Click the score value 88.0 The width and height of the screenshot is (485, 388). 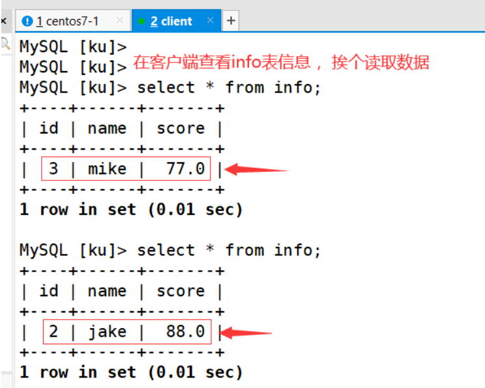[x=186, y=331]
